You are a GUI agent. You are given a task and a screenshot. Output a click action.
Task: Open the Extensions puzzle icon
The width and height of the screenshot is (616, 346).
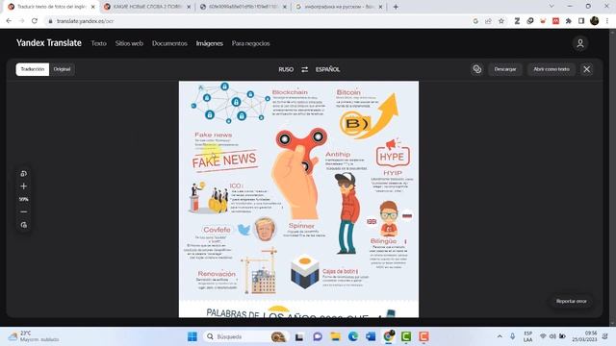(x=569, y=21)
